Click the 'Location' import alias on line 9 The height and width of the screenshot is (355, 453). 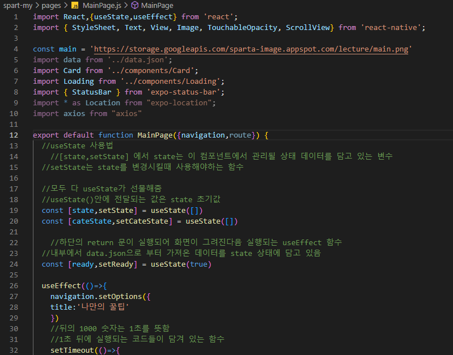[103, 102]
